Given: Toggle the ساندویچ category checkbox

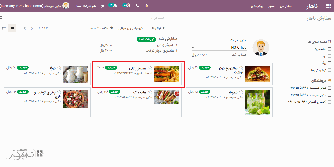Looking at the screenshot, I should pyautogui.click(x=329, y=49).
